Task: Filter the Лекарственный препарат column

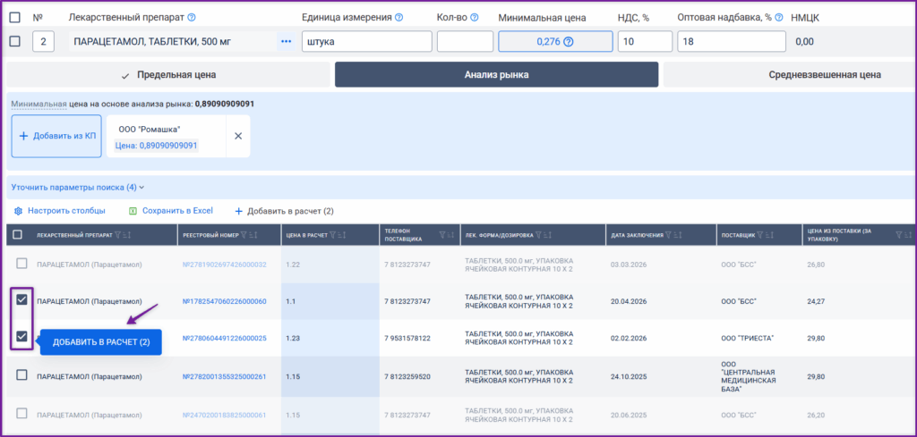Action: point(117,234)
